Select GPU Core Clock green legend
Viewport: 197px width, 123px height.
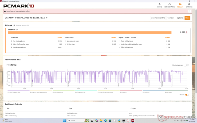coord(64,91)
